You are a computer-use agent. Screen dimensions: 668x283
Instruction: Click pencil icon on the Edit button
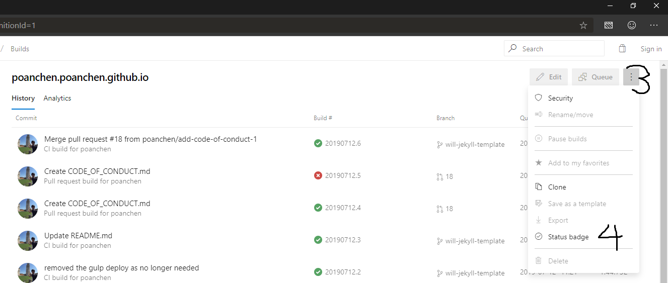(540, 77)
